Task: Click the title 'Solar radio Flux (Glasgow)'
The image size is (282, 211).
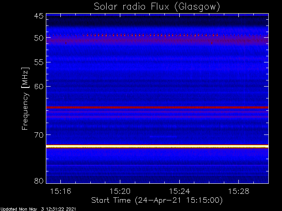Action: tap(157, 7)
